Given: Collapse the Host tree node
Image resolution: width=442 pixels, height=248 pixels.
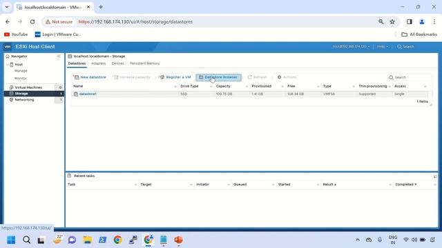Looking at the screenshot, I should (8, 64).
